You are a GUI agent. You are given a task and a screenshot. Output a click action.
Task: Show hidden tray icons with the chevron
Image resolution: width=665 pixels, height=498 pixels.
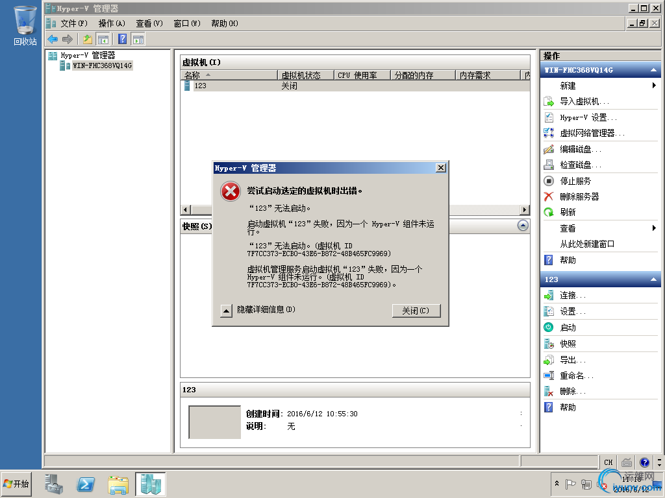[x=557, y=484]
